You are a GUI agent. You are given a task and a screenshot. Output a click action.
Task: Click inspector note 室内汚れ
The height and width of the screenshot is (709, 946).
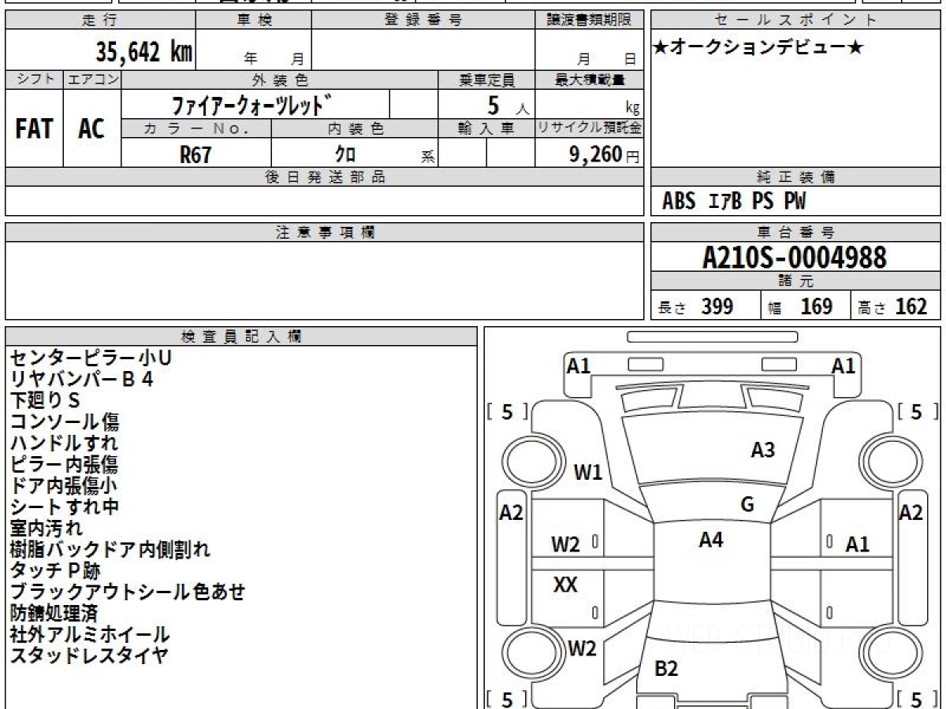tap(46, 529)
